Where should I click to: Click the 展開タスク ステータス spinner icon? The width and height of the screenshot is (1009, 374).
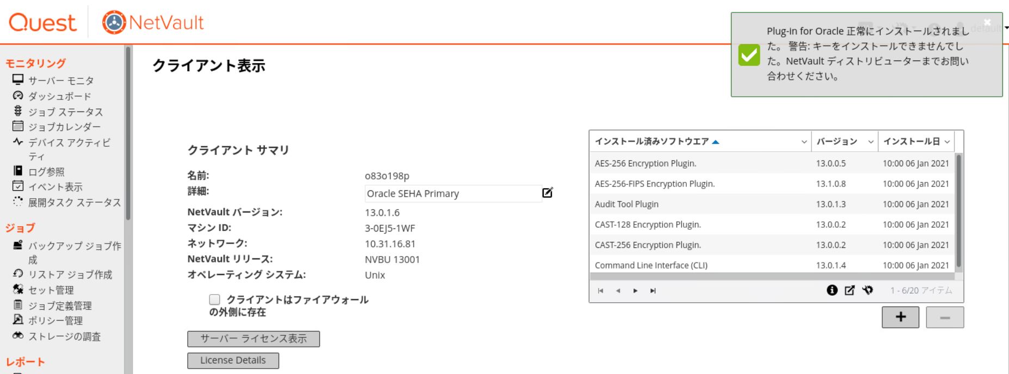click(x=18, y=202)
